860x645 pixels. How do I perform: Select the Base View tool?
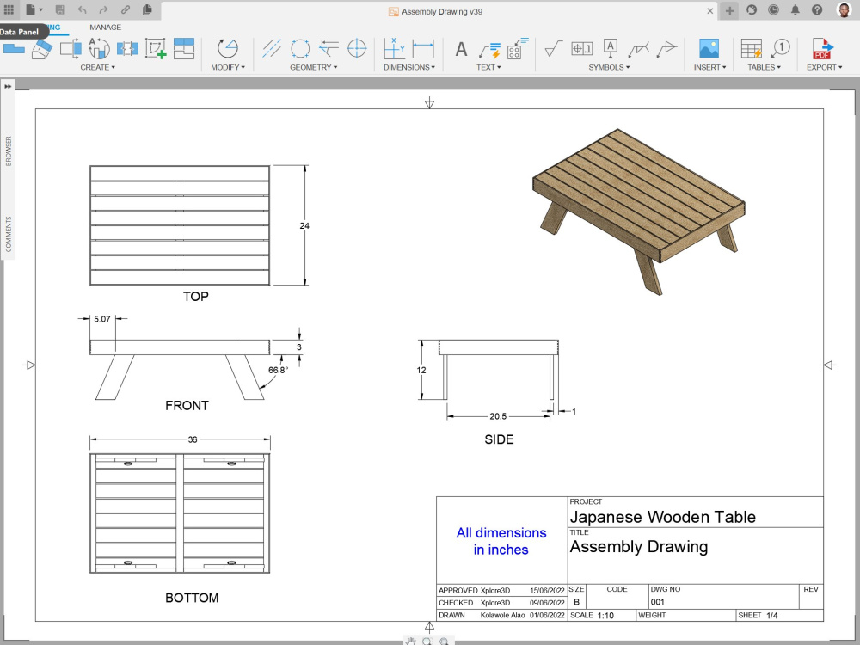pos(14,49)
